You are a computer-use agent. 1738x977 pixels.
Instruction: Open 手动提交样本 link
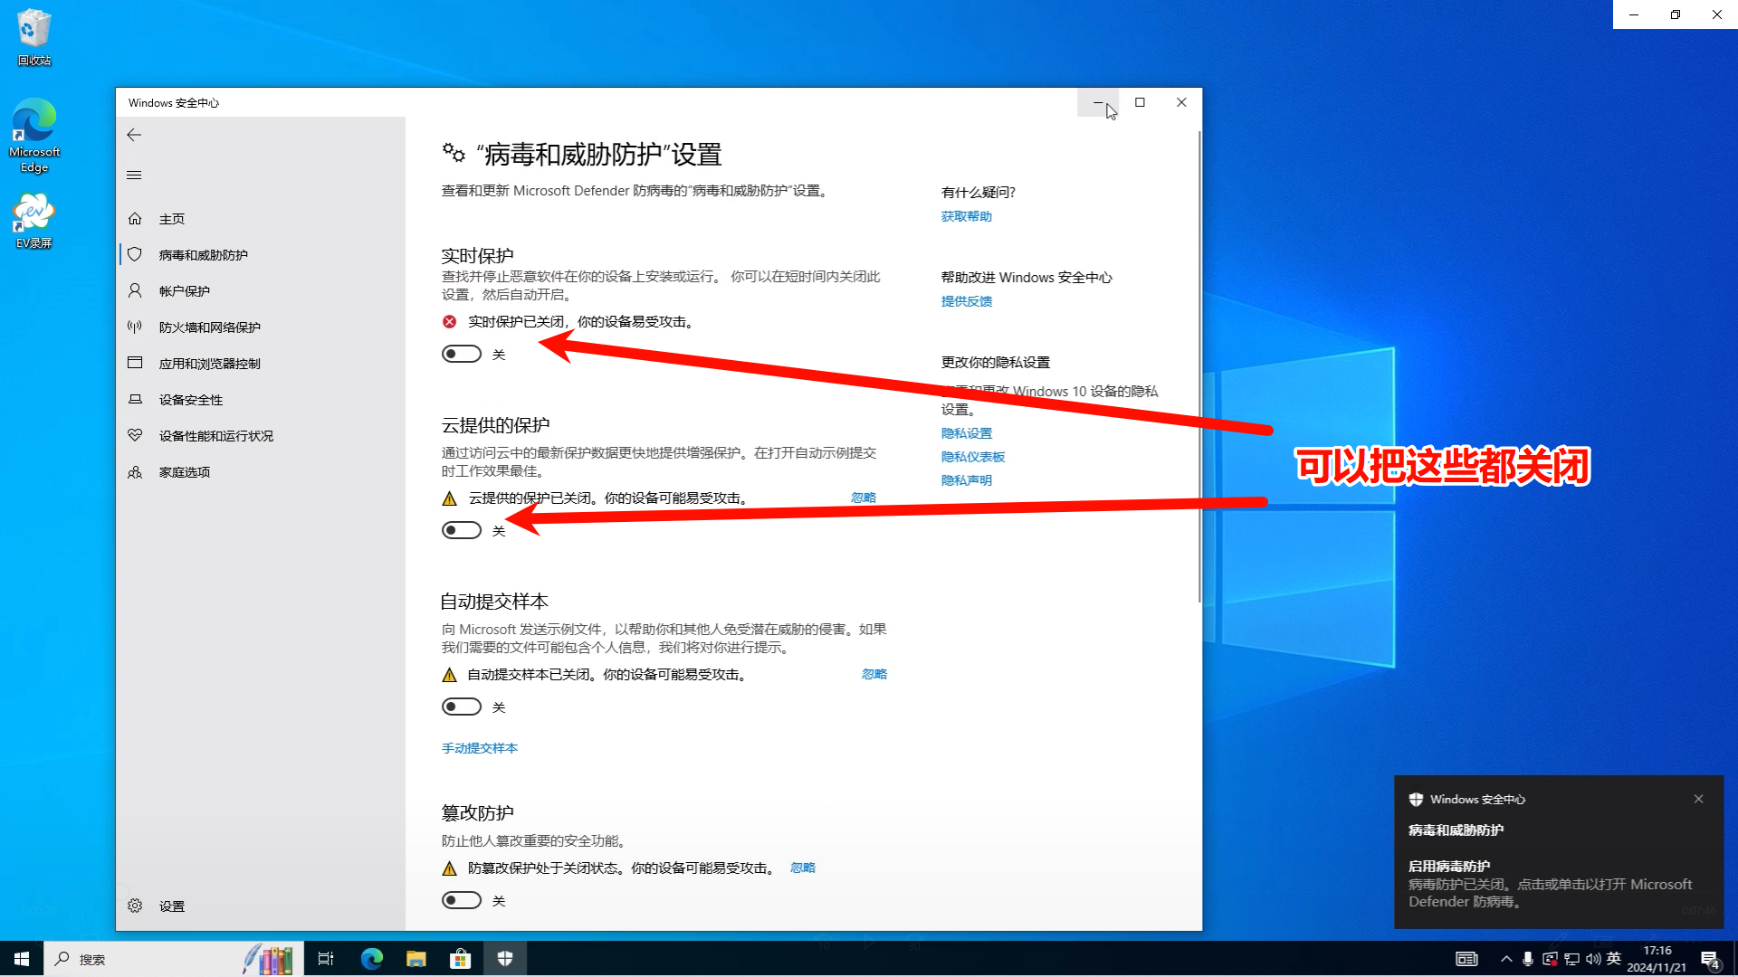(480, 748)
